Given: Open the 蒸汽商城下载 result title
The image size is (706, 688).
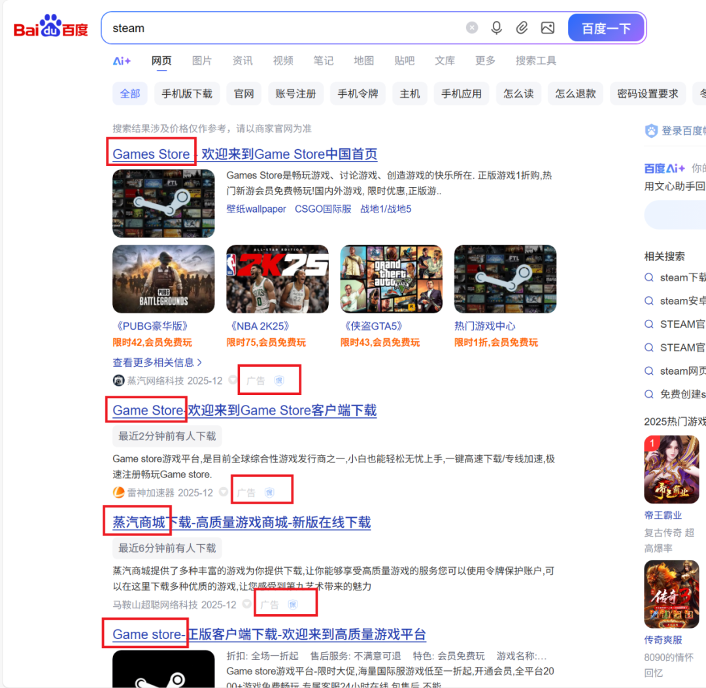Looking at the screenshot, I should pyautogui.click(x=242, y=523).
